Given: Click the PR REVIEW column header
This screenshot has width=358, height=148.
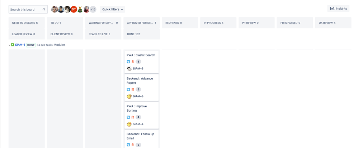Looking at the screenshot, I should (x=256, y=23).
